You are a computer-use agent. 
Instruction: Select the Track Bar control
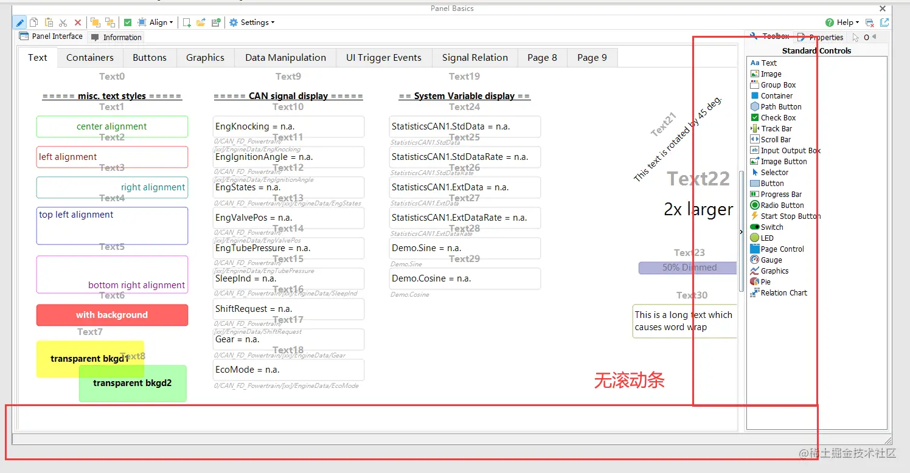[771, 128]
